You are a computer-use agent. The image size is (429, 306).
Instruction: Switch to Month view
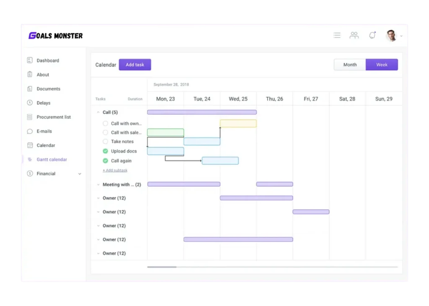point(350,65)
